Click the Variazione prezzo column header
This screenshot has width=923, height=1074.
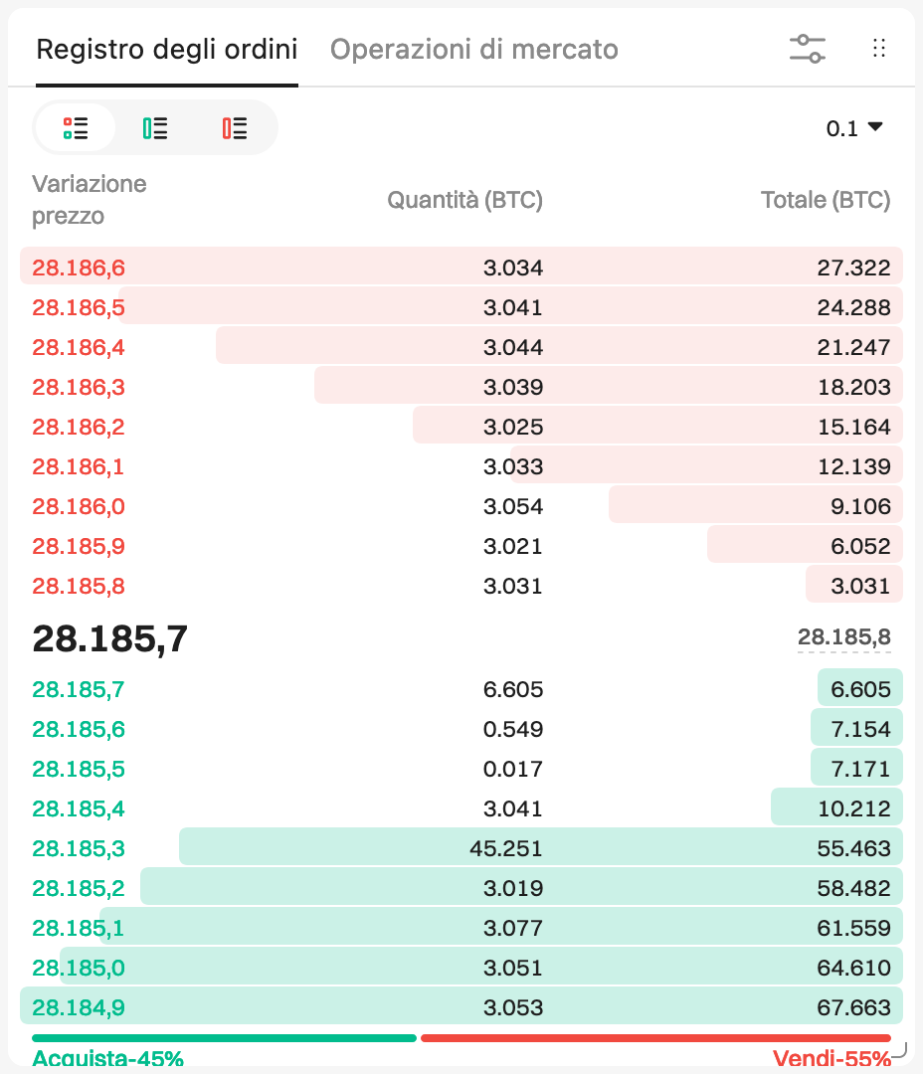(90, 199)
